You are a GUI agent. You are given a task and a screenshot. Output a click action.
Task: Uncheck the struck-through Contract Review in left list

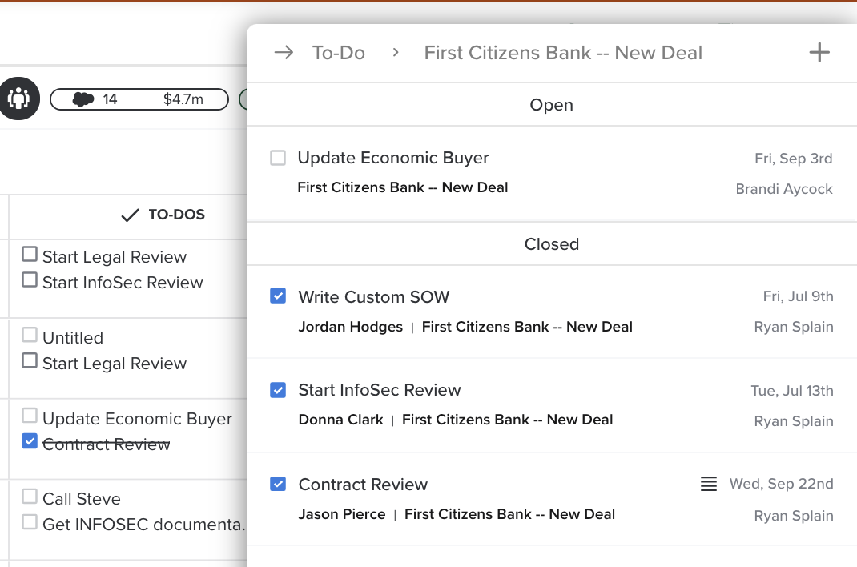30,440
